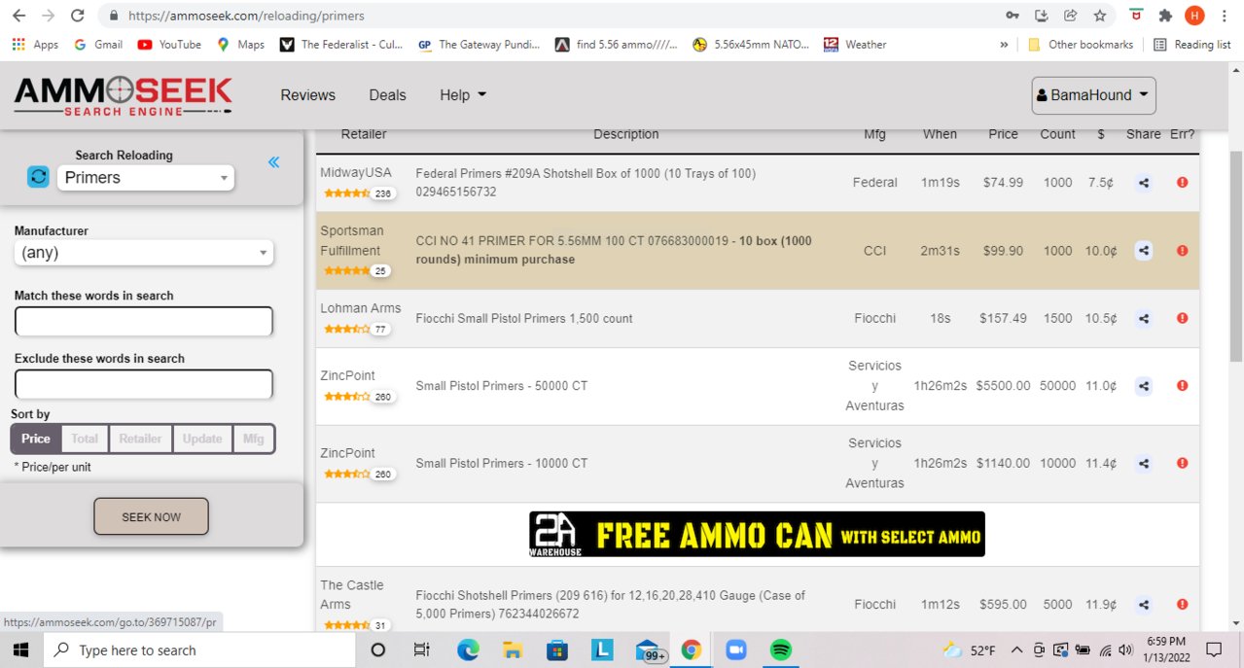This screenshot has width=1244, height=668.
Task: Click the SEEK NOW button
Action: point(151,517)
